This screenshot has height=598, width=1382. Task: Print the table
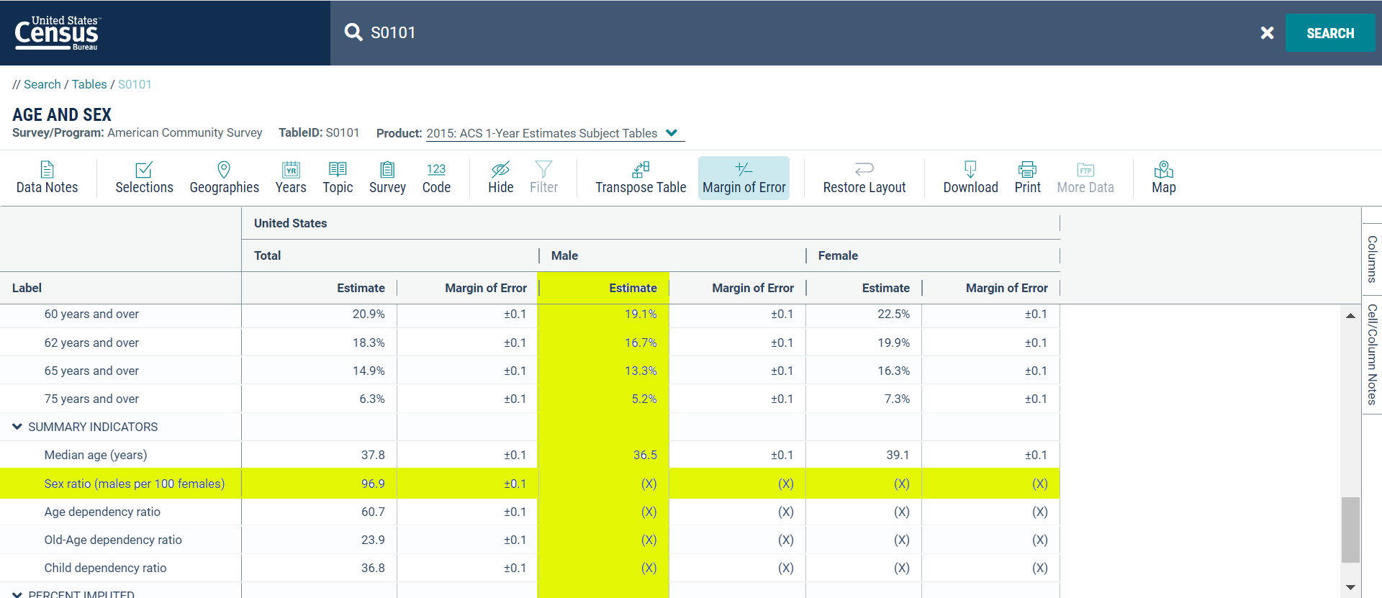[x=1027, y=178]
